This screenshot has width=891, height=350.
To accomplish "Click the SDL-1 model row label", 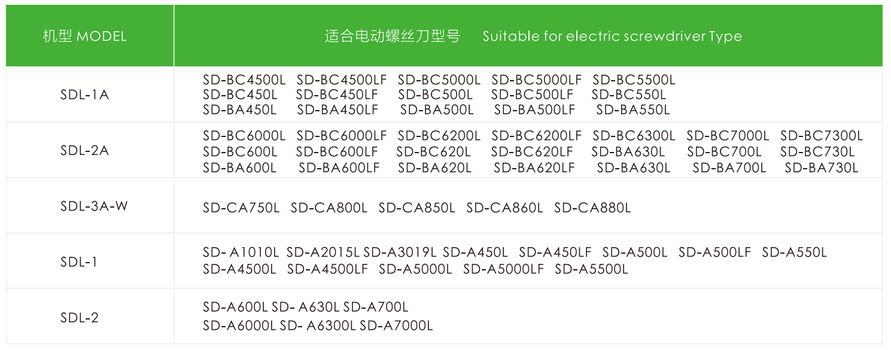I will 79,261.
